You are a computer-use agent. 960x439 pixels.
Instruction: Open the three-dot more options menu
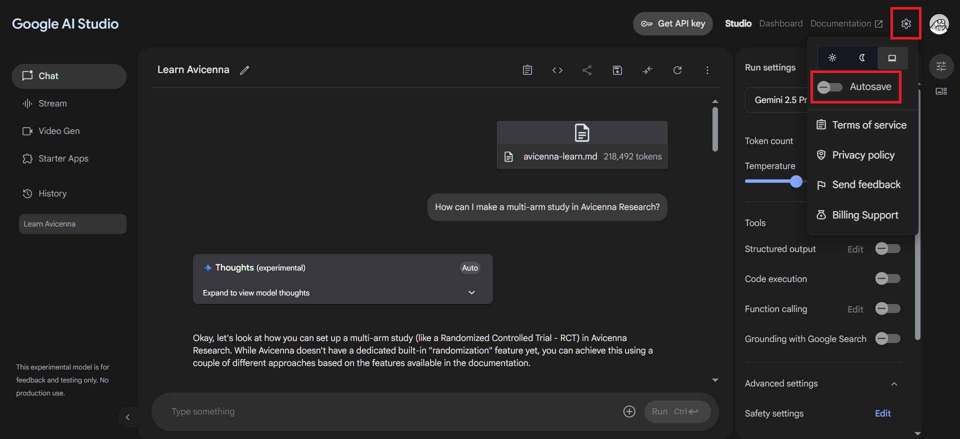(x=707, y=70)
